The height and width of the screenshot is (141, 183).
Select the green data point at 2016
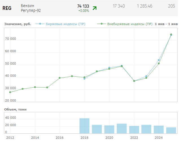tap(60, 78)
